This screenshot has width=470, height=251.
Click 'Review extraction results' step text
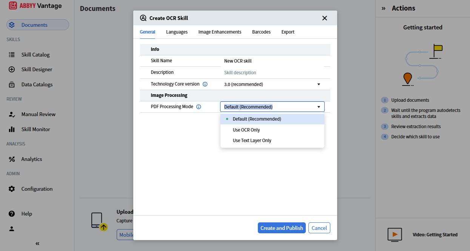tap(416, 127)
